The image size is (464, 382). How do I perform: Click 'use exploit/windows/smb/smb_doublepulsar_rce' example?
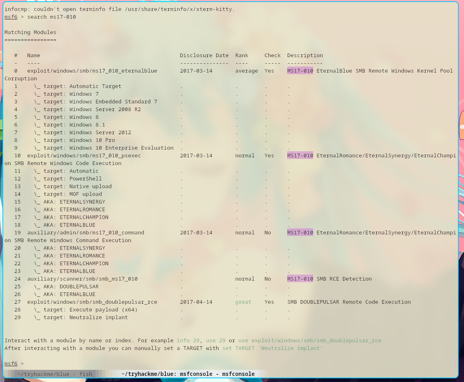pos(310,341)
